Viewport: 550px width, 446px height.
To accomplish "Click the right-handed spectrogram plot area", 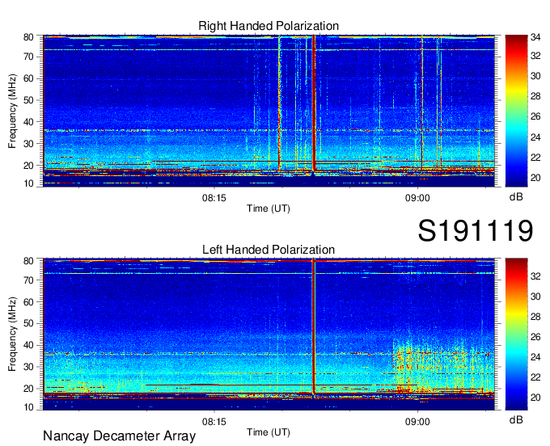I will (x=269, y=111).
